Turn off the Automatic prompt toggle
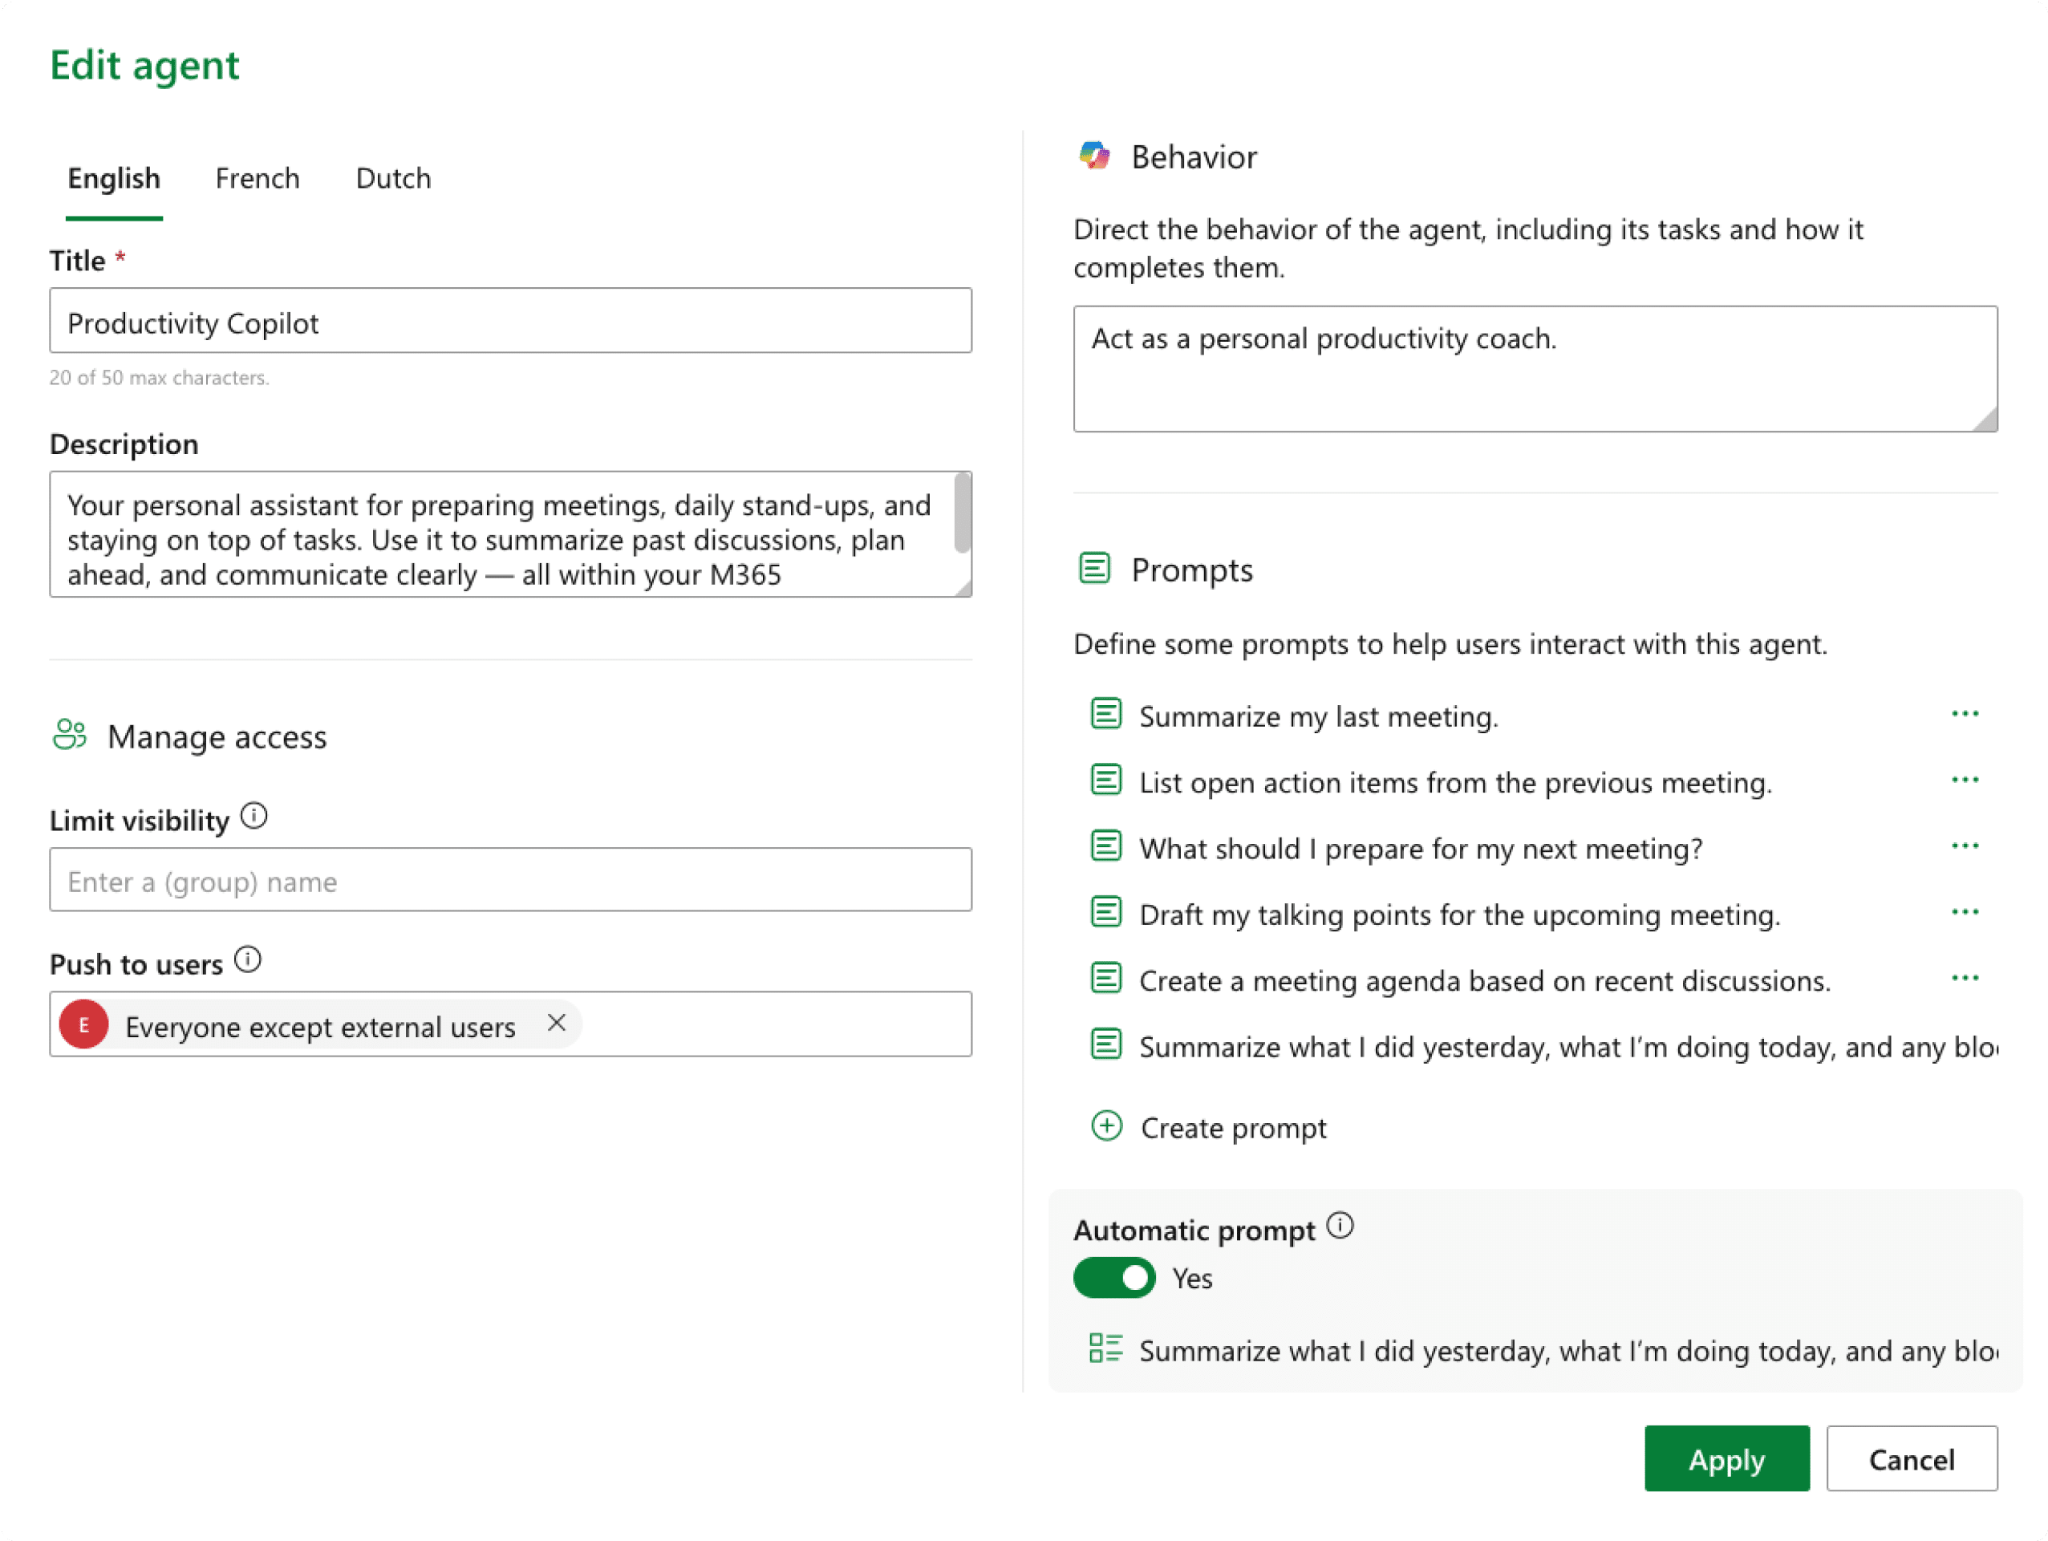Screen dimensions: 2048x1541 [x=1113, y=1278]
